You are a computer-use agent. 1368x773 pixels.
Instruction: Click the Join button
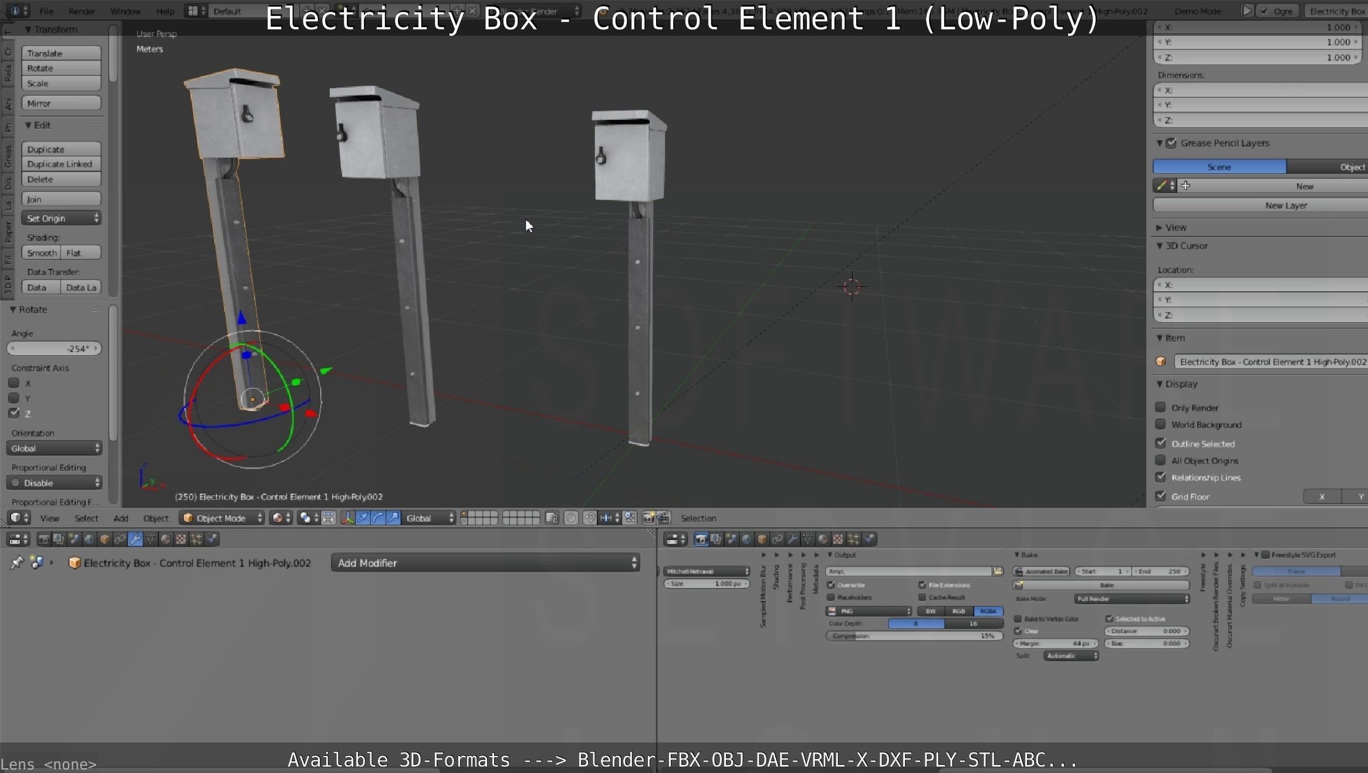point(62,199)
